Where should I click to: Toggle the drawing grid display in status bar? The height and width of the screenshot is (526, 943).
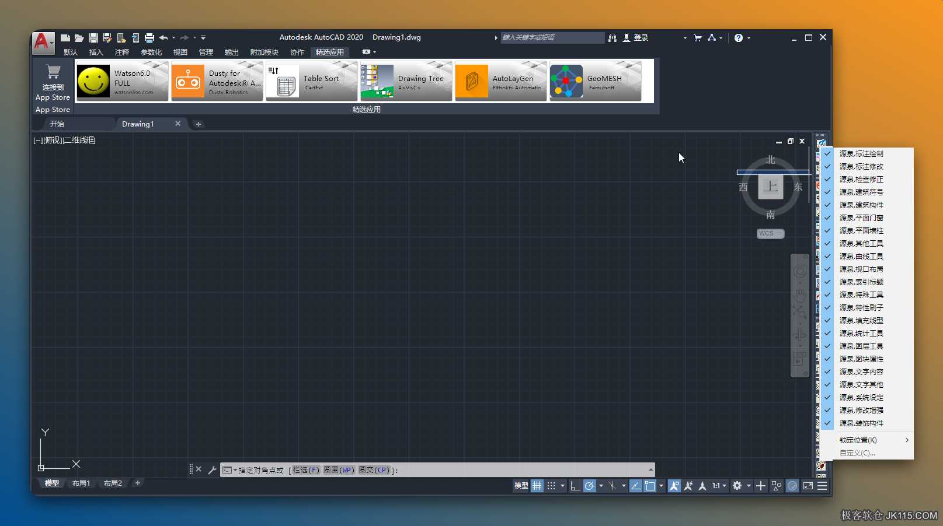tap(537, 486)
